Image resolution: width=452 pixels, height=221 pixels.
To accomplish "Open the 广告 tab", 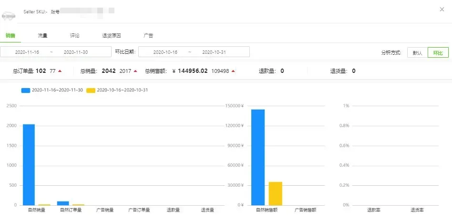I will click(x=148, y=36).
